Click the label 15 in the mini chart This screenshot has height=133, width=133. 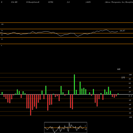point(86,129)
